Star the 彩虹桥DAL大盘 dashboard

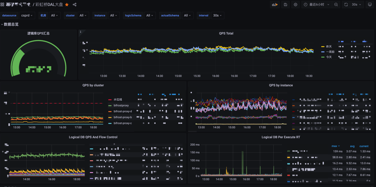coord(67,5)
